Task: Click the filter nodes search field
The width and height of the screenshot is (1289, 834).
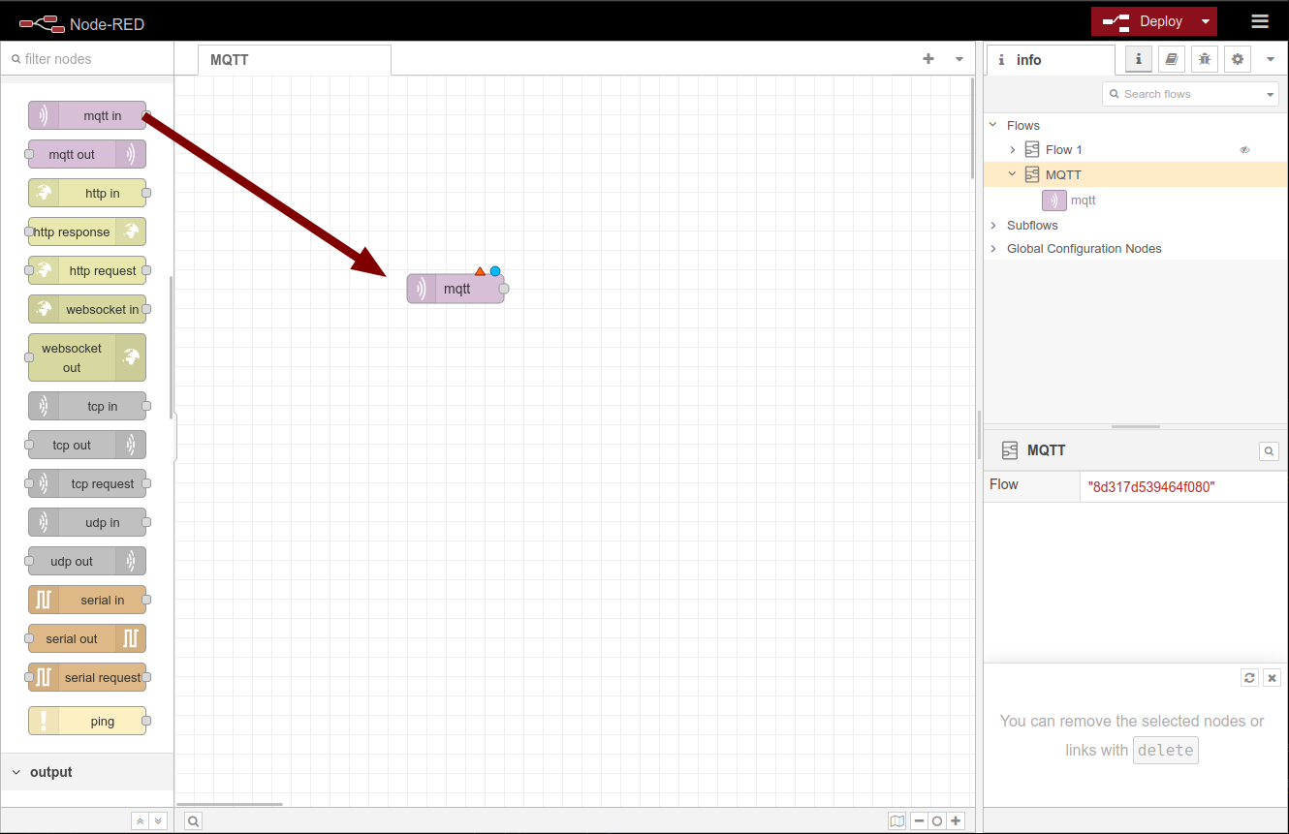Action: [x=92, y=59]
